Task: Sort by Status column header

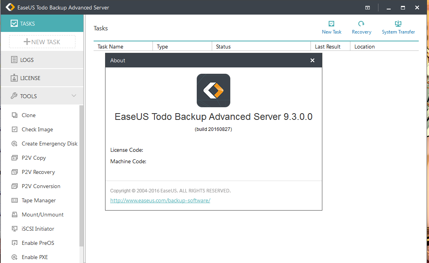Action: pyautogui.click(x=261, y=47)
